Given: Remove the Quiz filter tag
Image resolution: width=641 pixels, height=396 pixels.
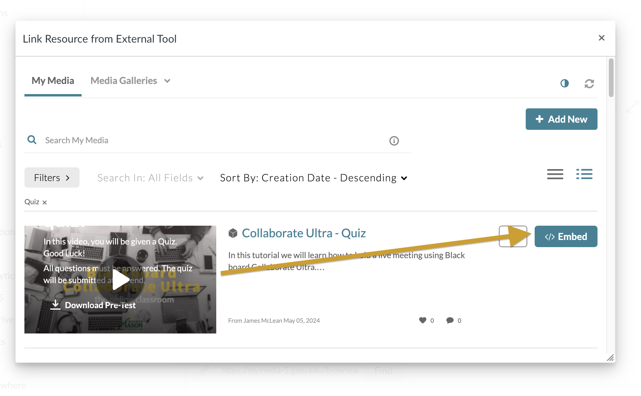Looking at the screenshot, I should (45, 202).
